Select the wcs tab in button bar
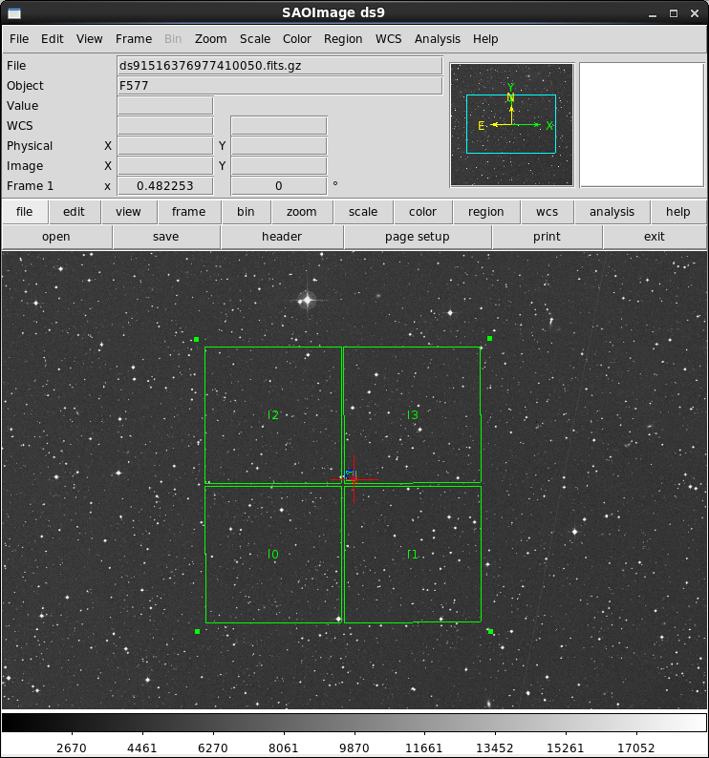 click(547, 212)
